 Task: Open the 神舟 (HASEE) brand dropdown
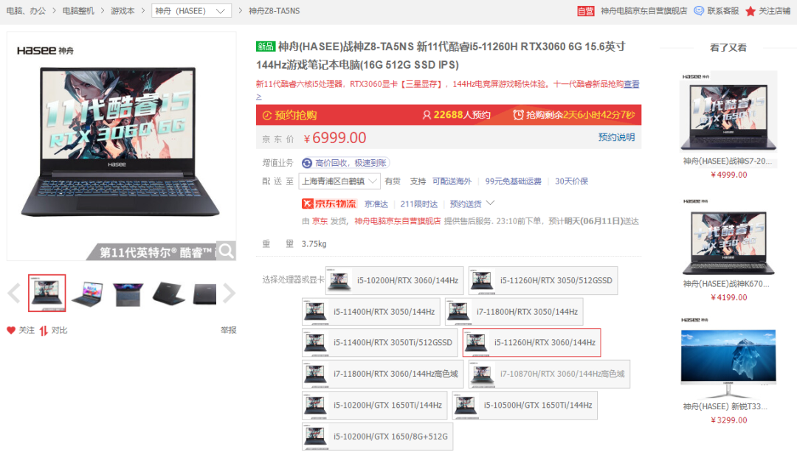191,11
